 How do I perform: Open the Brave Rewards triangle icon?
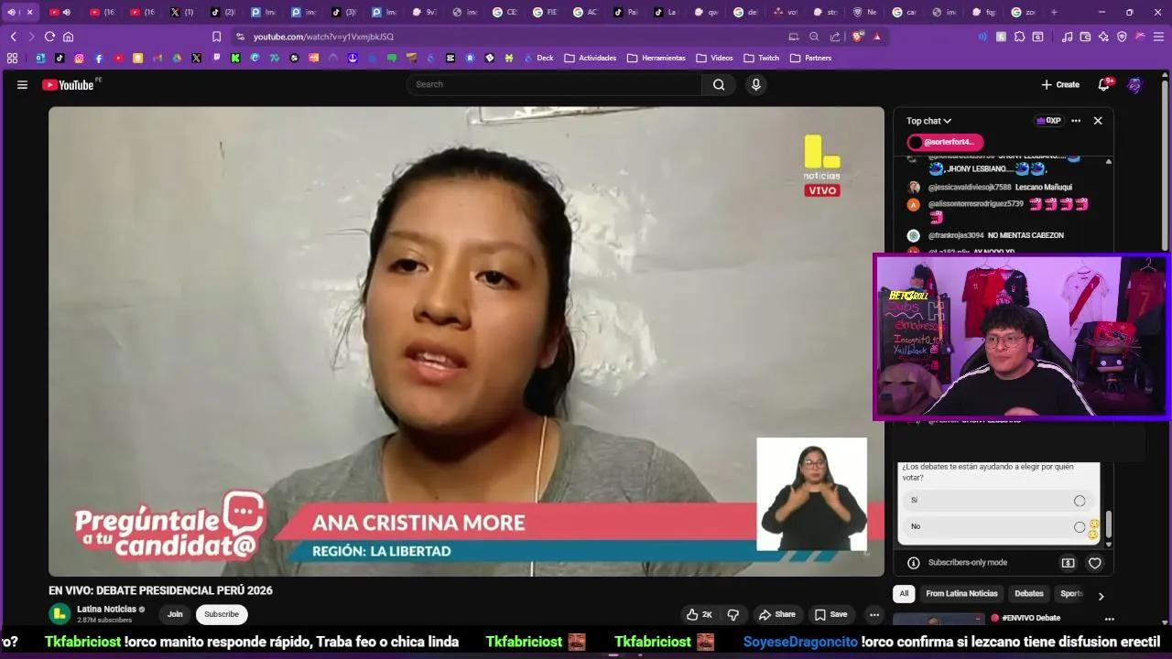877,37
